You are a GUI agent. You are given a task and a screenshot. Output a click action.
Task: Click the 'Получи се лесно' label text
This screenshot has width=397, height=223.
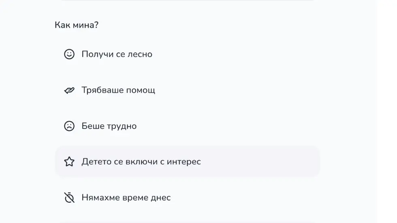point(117,54)
